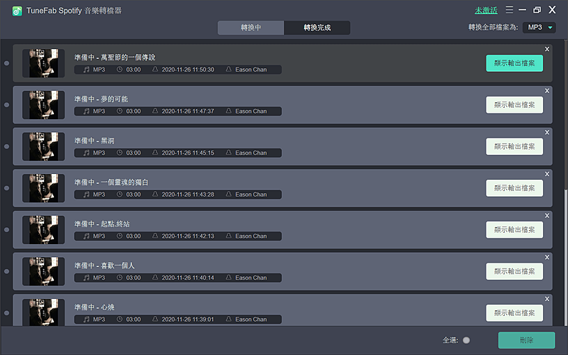Click the 刪除 delete button
568x355 pixels.
tap(527, 340)
